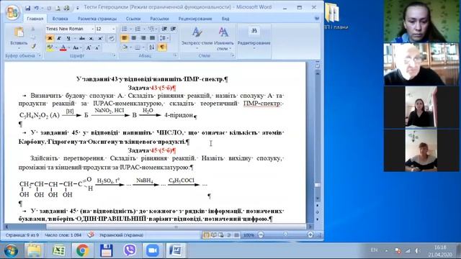Screen dimensions: 461x259
Task: Click proofing errors icon in status bar
Action: (91, 235)
